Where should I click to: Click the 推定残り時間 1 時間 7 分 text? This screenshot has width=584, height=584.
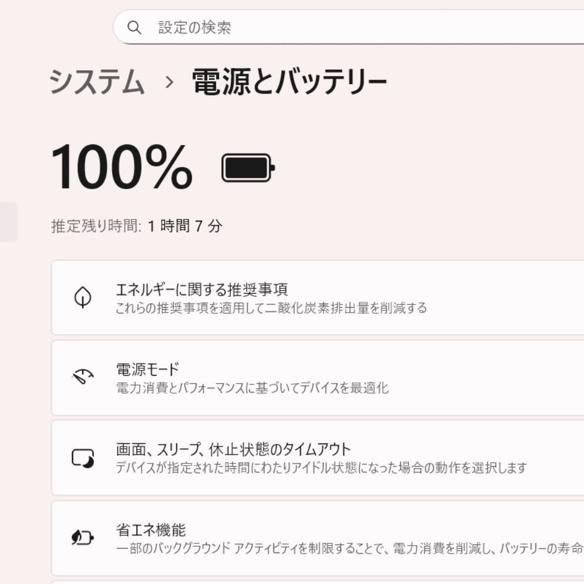[137, 225]
